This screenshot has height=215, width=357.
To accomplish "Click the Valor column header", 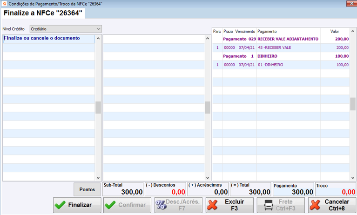I will click(x=335, y=32).
